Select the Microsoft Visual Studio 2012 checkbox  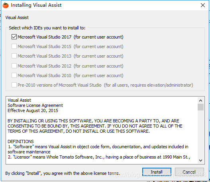pyautogui.click(x=14, y=66)
